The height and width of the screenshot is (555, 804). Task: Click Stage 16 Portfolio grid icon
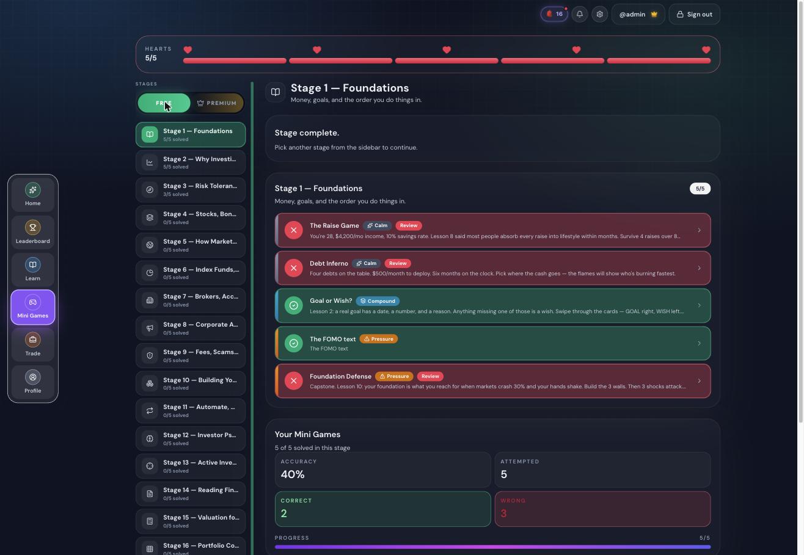point(150,549)
